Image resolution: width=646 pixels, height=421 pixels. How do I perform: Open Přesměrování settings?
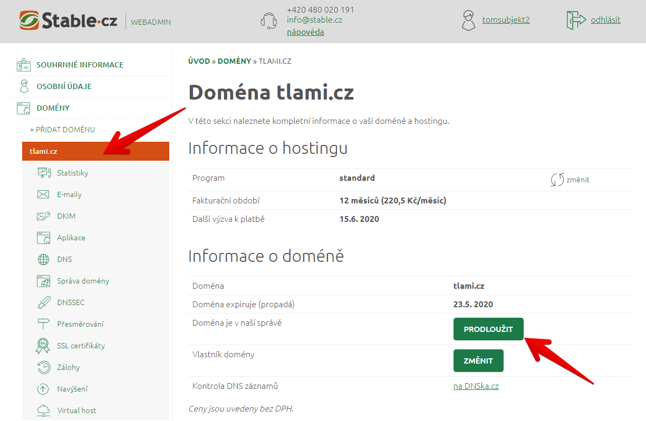81,324
